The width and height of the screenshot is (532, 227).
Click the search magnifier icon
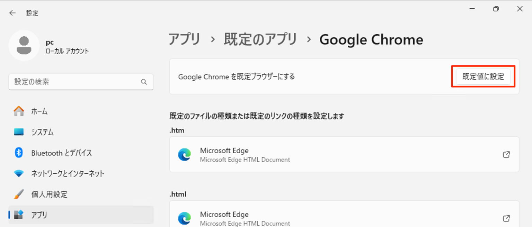pyautogui.click(x=144, y=82)
